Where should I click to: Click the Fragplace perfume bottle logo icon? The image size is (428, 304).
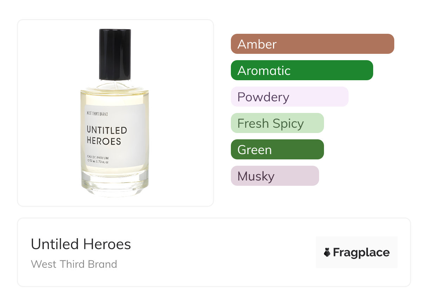327,252
